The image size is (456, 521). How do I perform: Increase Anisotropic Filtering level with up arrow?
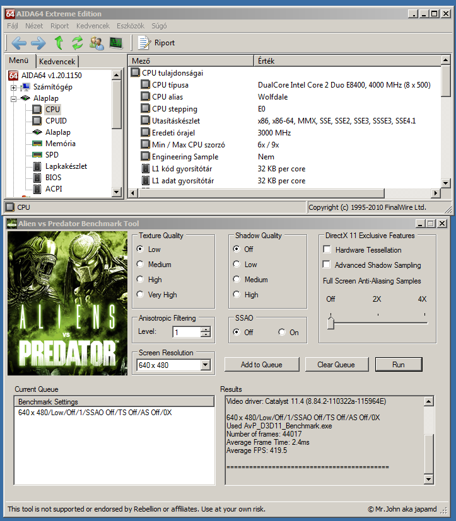[x=206, y=329]
